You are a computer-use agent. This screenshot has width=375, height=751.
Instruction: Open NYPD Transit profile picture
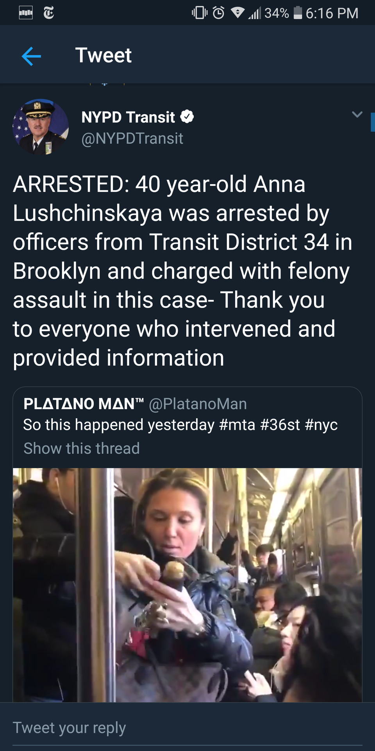pos(41,127)
